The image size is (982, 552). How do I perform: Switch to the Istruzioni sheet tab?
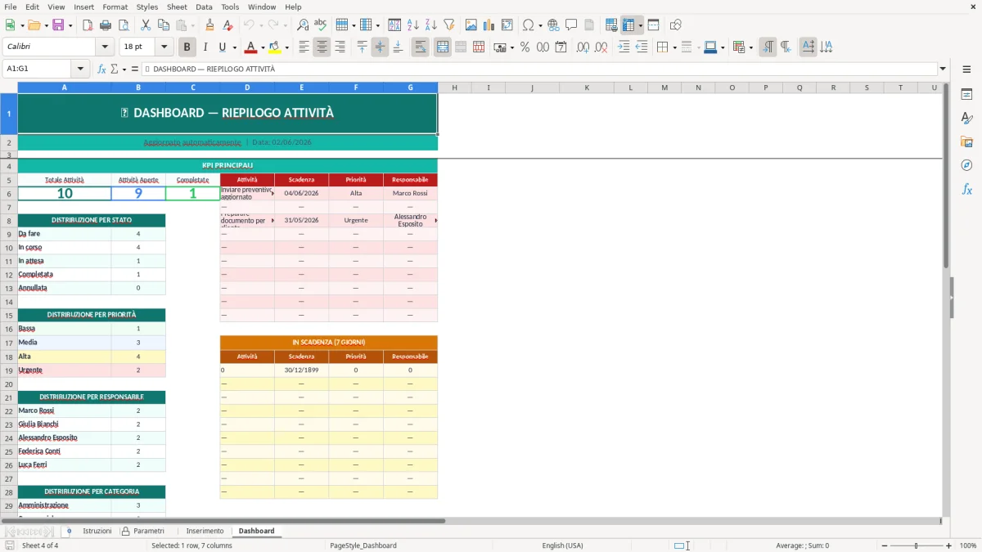click(97, 531)
